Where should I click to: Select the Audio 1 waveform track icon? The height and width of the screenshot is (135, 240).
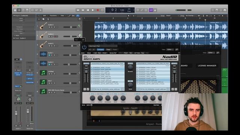click(x=43, y=54)
